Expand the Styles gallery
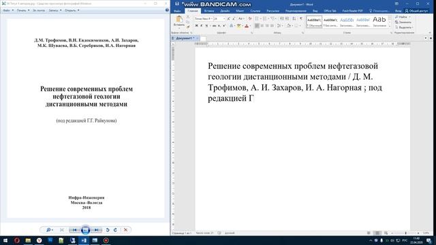The height and width of the screenshot is (245, 436). pyautogui.click(x=390, y=27)
